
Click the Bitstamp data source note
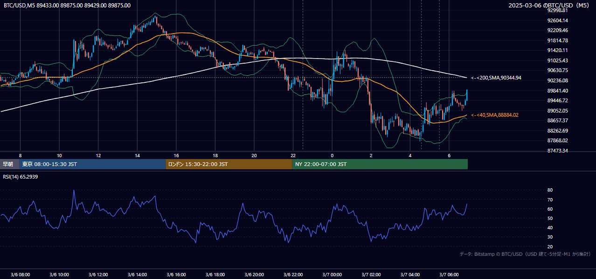(x=525, y=254)
